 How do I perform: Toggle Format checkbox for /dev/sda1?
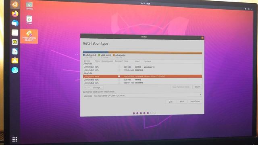[119, 67]
